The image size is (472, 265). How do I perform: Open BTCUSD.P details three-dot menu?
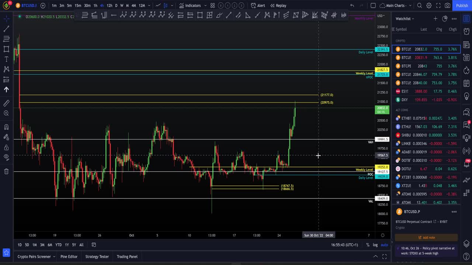pos(454,212)
